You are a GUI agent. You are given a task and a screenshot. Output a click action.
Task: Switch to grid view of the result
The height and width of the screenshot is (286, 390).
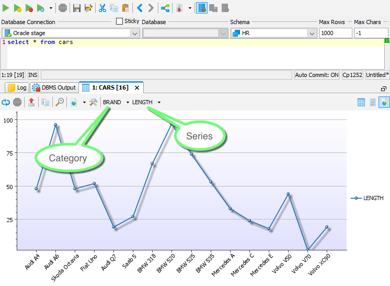pos(361,102)
